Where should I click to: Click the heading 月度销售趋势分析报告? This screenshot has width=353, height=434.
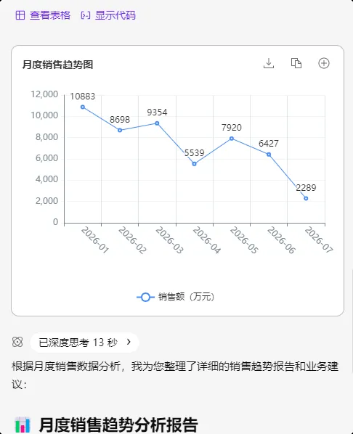(118, 425)
